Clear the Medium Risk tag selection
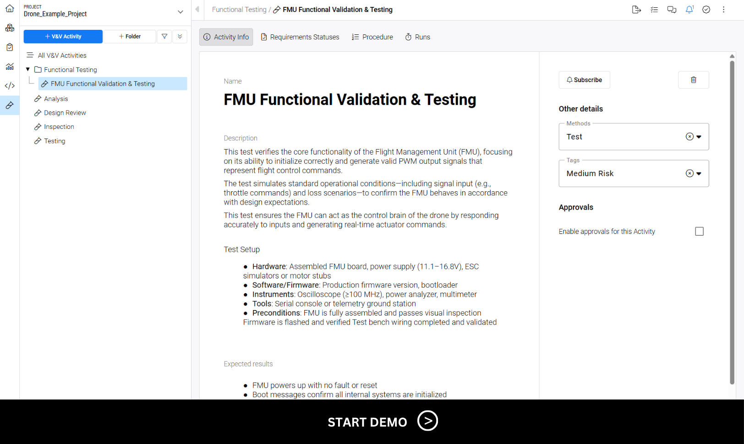Viewport: 744px width, 444px height. click(689, 173)
